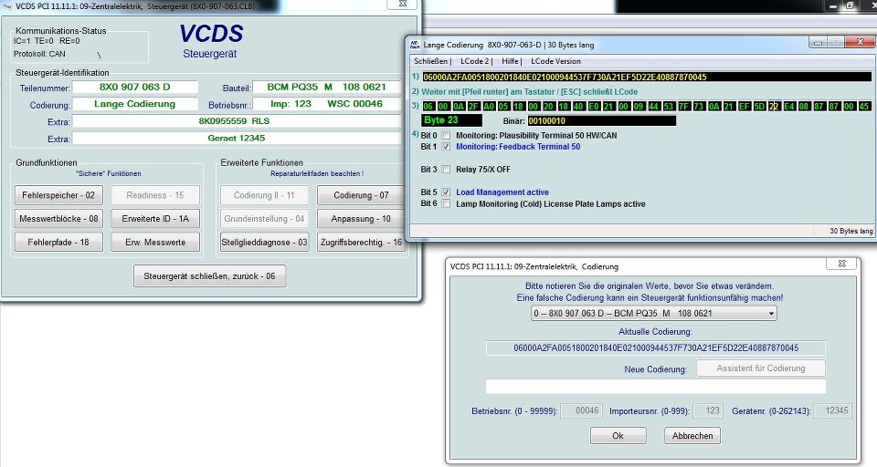This screenshot has width=877, height=467.
Task: Click the Teilenummer value 8X0 907 063 D
Action: 135,88
